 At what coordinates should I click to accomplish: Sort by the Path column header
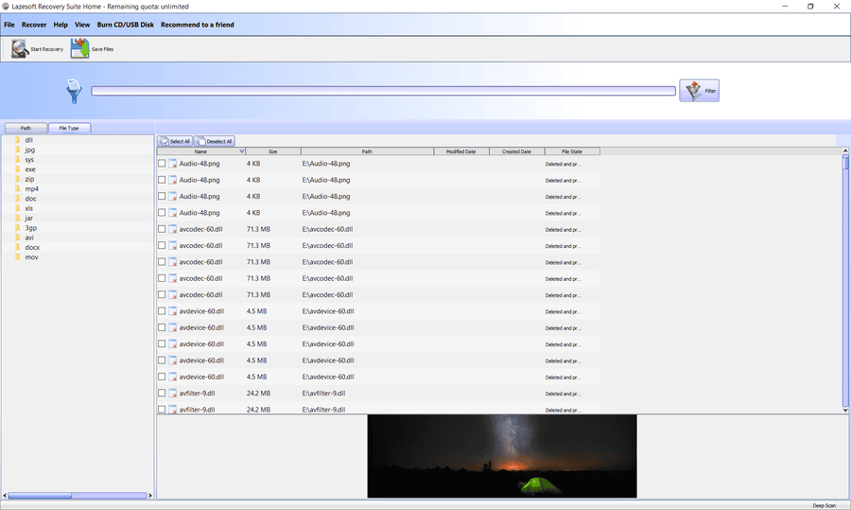click(368, 151)
